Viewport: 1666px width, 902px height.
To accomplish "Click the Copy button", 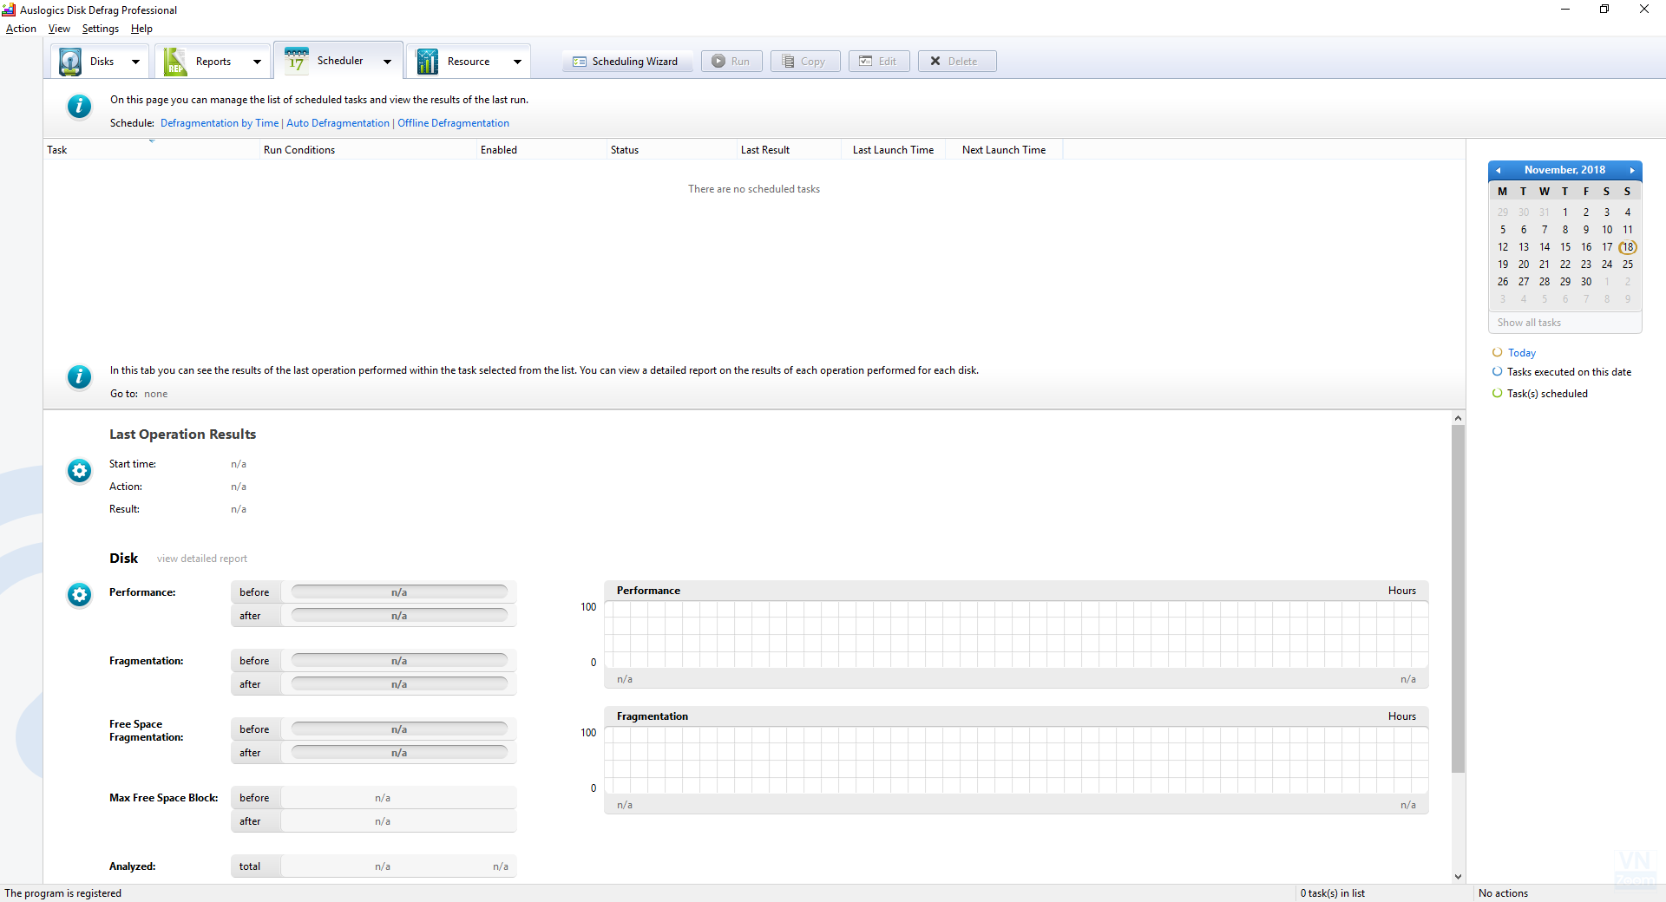I will point(805,62).
